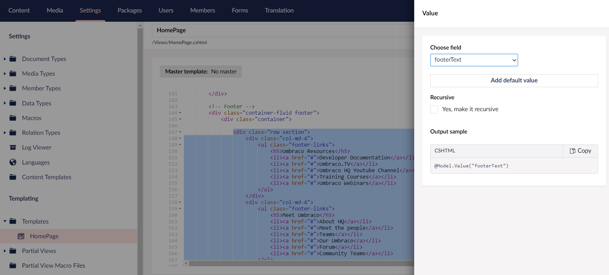Viewport: 609px width, 275px height.
Task: Click the Languages globe icon
Action: (13, 162)
